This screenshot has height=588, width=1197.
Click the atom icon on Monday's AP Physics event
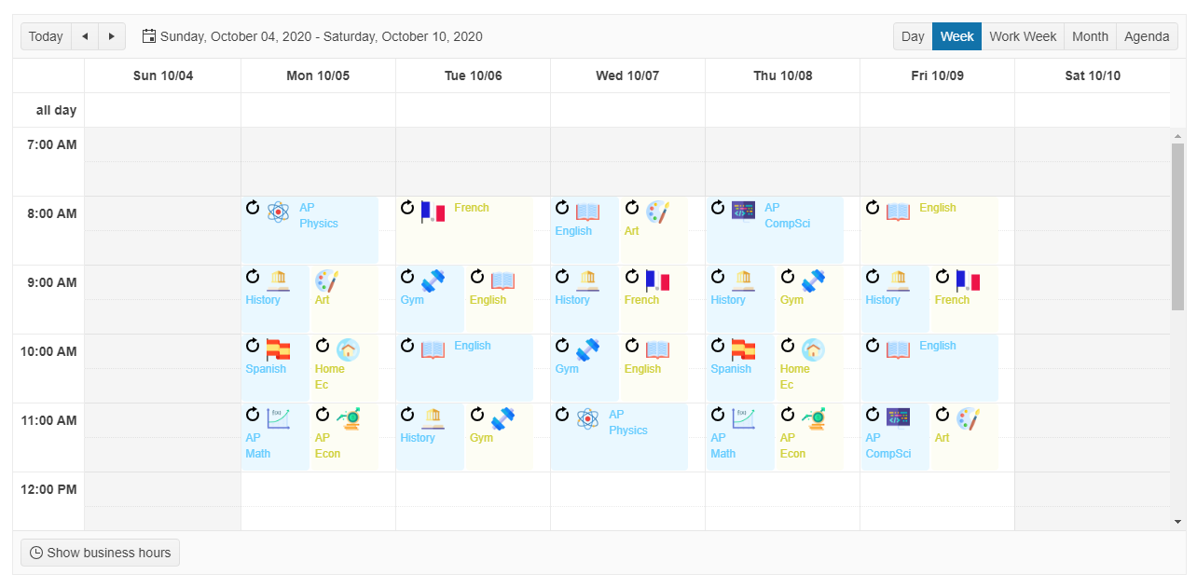click(x=277, y=212)
